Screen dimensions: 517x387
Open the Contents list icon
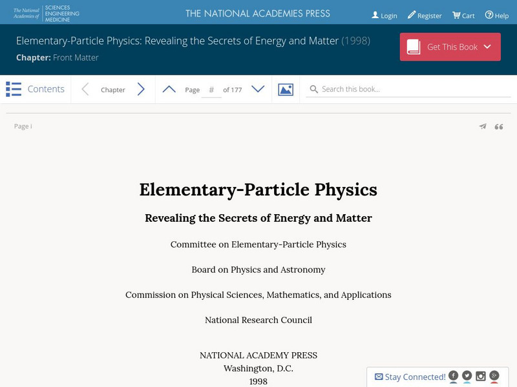[x=14, y=89]
